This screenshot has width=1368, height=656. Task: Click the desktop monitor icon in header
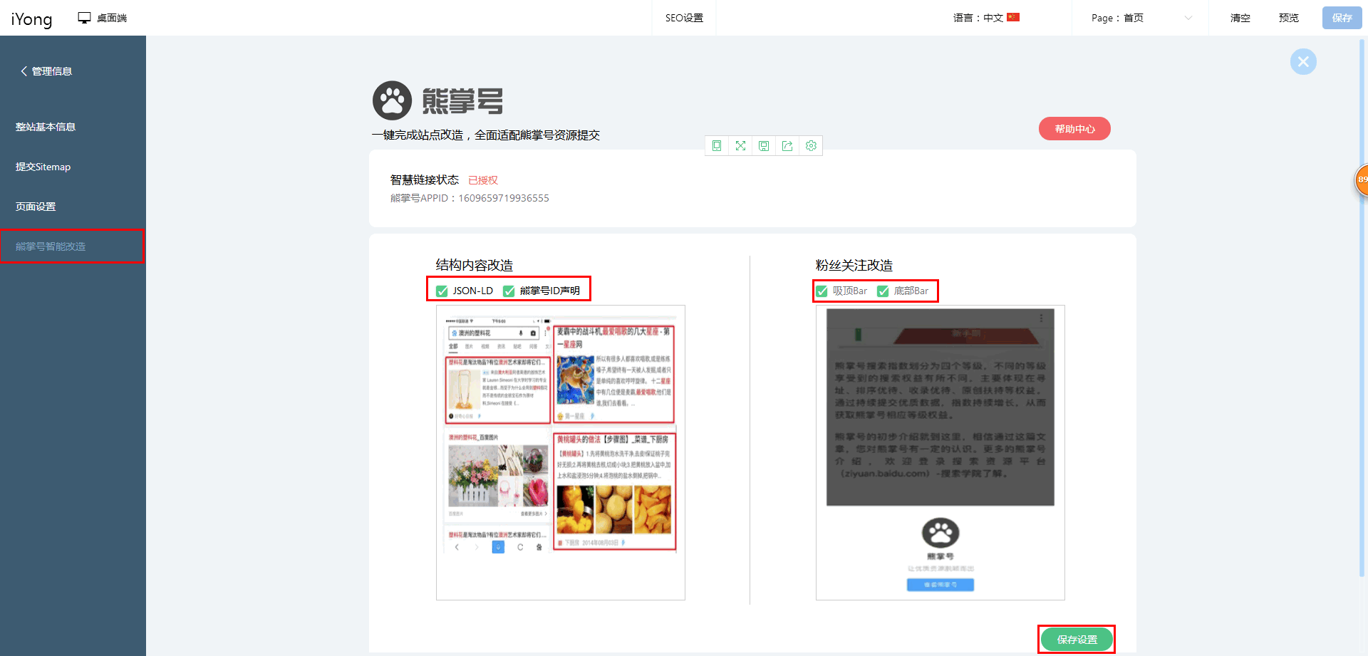pos(84,18)
